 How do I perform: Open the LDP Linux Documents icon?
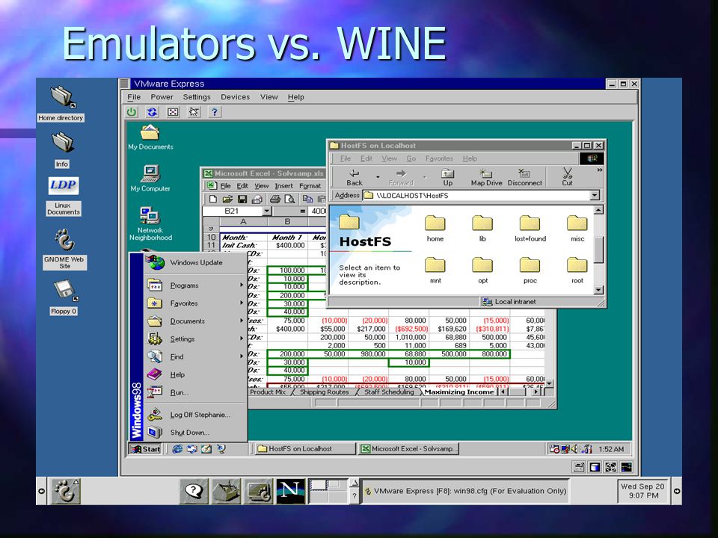[64, 196]
